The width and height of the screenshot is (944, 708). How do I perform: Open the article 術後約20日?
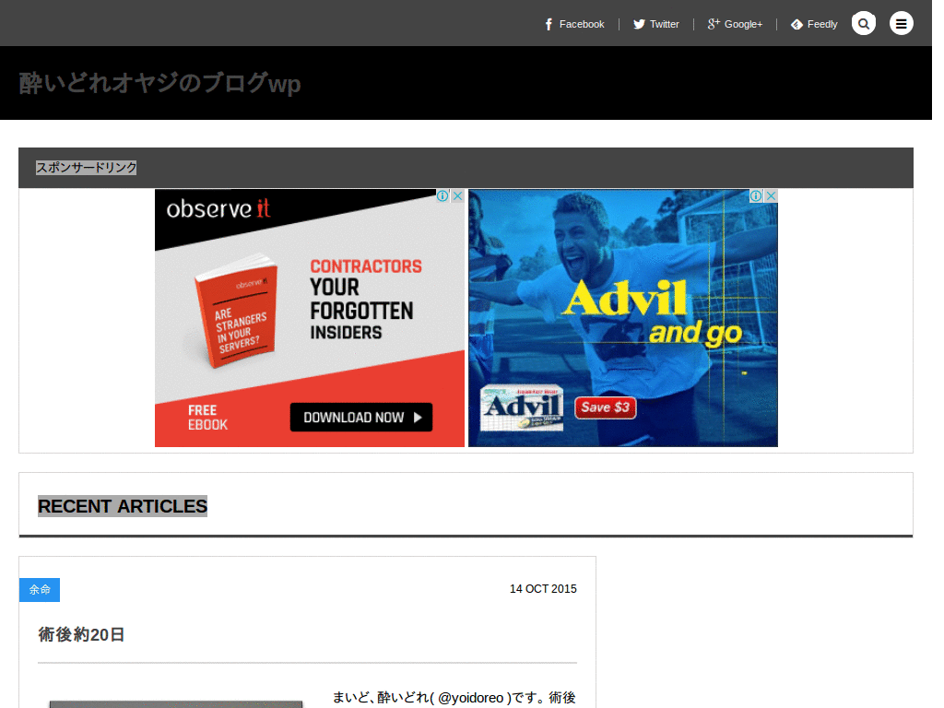pos(81,634)
